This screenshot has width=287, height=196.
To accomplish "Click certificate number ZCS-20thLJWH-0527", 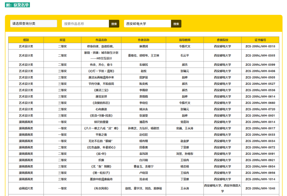I will [260, 84].
